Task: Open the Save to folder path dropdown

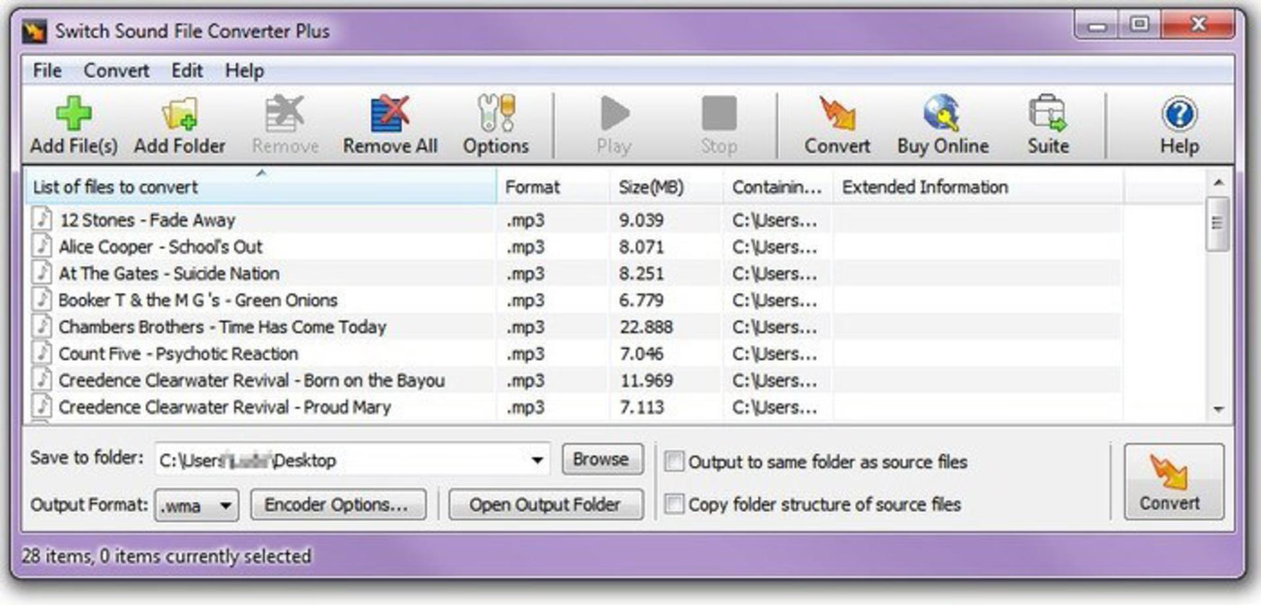Action: (x=537, y=460)
